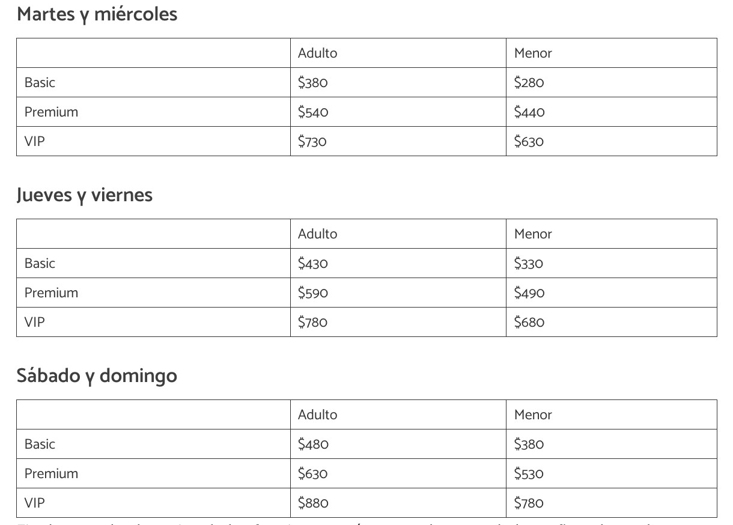
Task: Click the "Martes y miércoles" heading
Action: click(97, 14)
